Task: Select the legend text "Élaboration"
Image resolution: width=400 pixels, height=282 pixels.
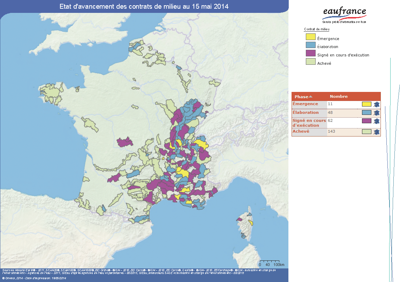Action: 327,47
